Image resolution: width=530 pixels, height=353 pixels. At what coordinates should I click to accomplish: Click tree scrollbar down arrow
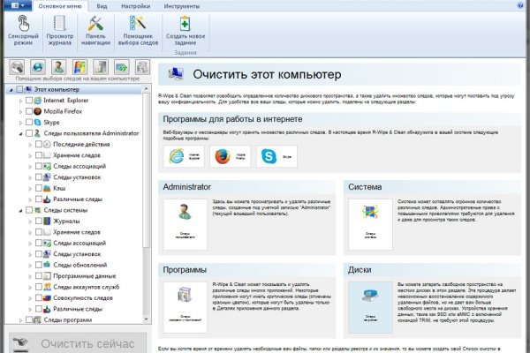[146, 319]
